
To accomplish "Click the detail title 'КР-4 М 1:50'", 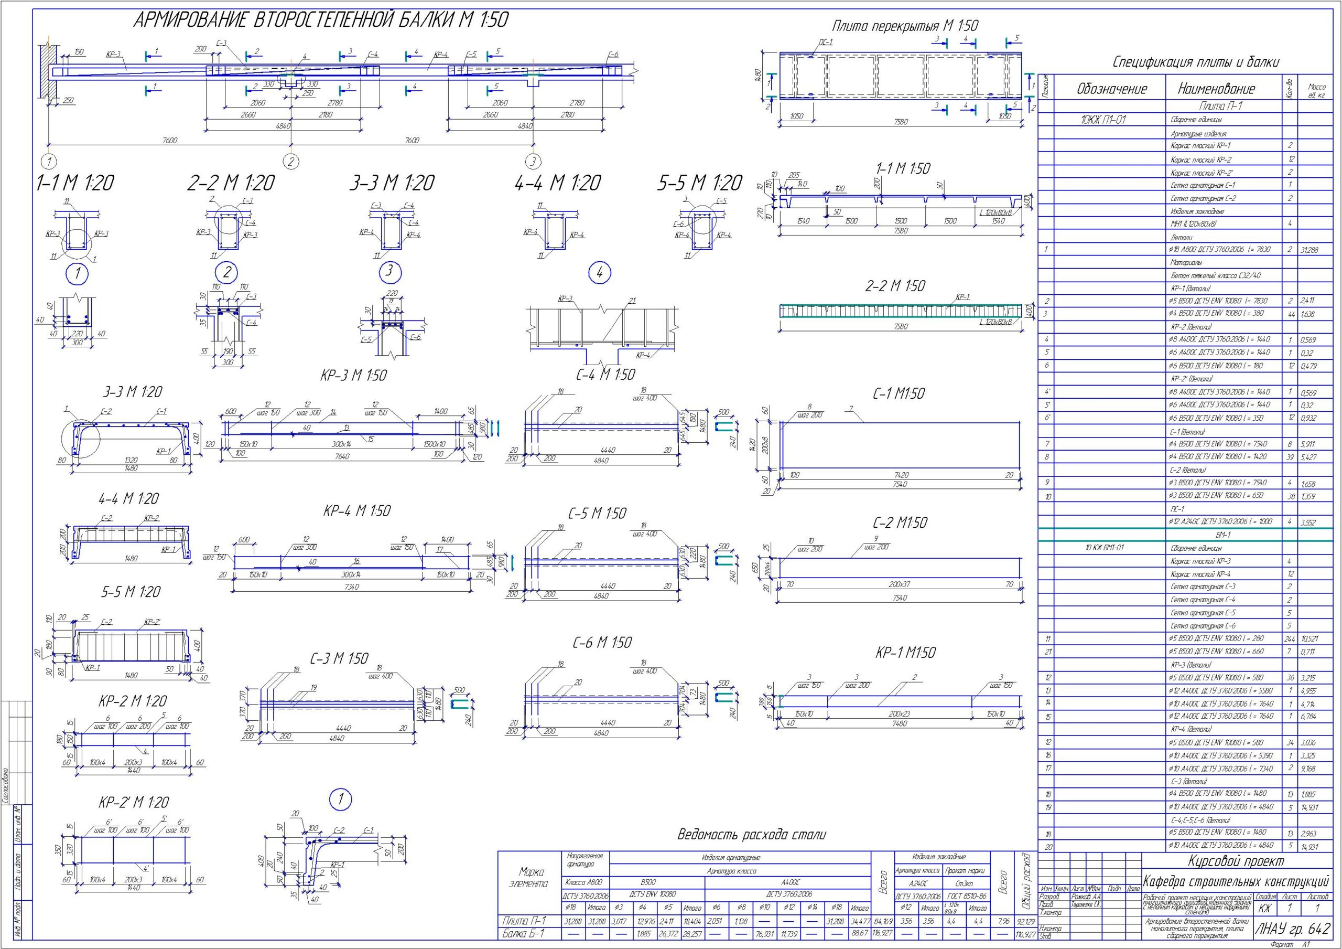I will pyautogui.click(x=357, y=511).
